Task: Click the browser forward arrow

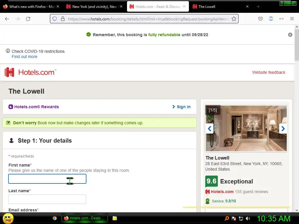Action: point(18,19)
